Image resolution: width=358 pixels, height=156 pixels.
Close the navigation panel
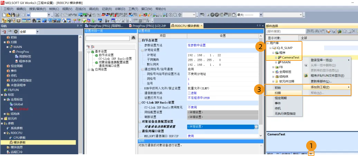81,26
